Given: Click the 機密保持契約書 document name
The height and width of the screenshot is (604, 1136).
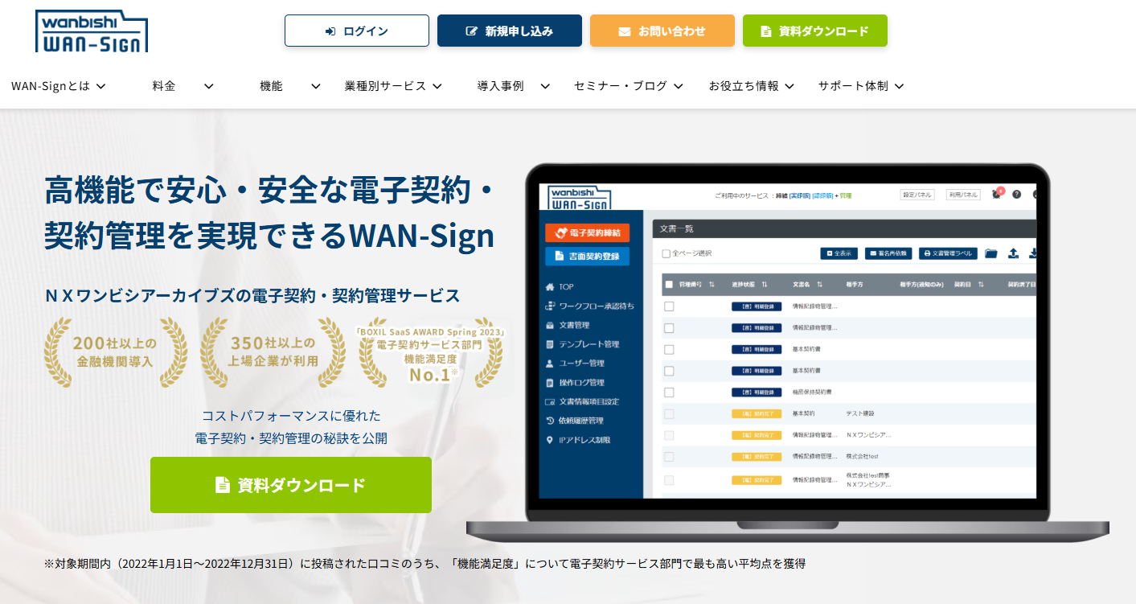Looking at the screenshot, I should [x=813, y=392].
